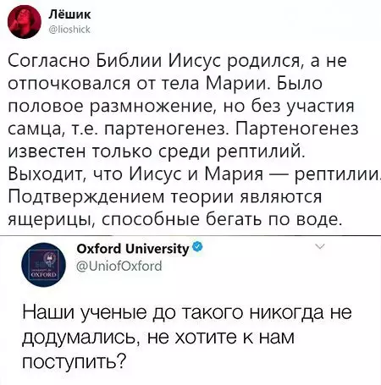Click the blue verified badge
381x385 pixels.
point(197,246)
